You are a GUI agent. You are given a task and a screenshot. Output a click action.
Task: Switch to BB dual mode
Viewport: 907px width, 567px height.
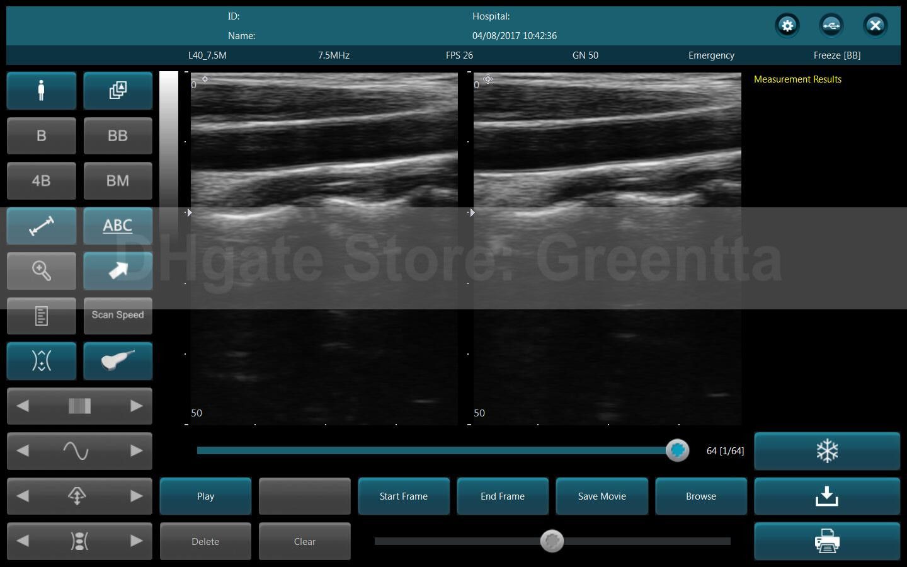click(118, 135)
